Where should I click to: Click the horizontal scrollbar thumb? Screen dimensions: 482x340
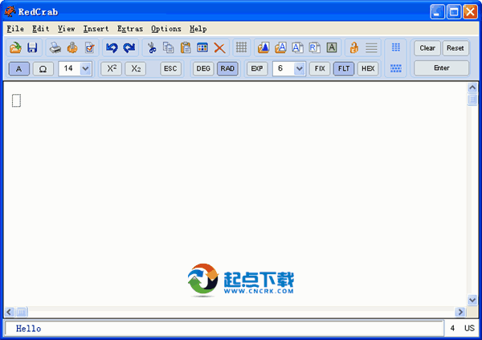[22, 312]
